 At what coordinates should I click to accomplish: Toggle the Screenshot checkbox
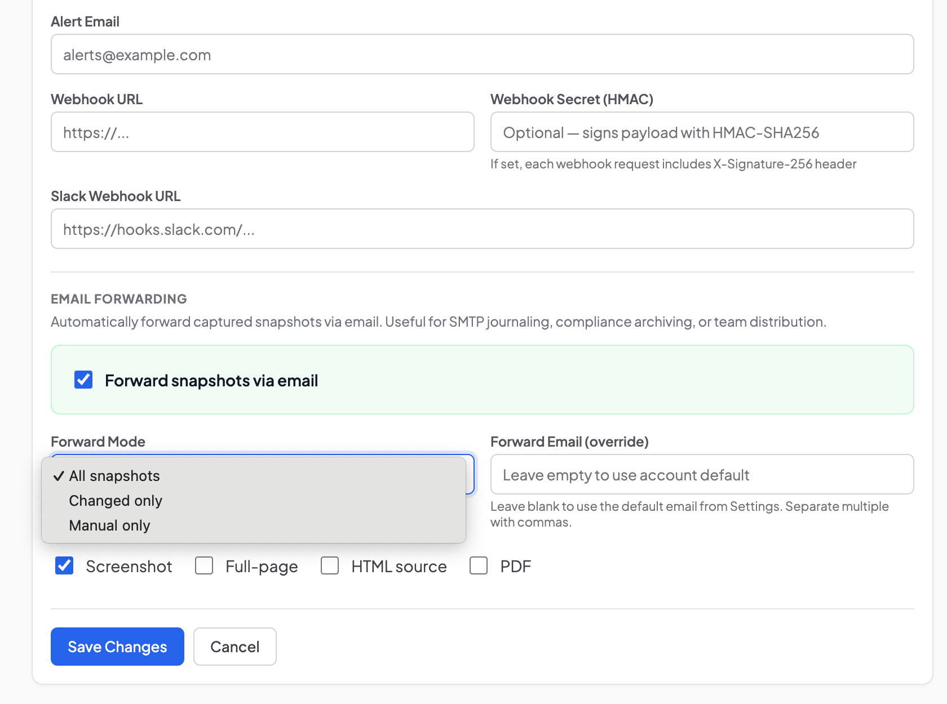pos(64,565)
